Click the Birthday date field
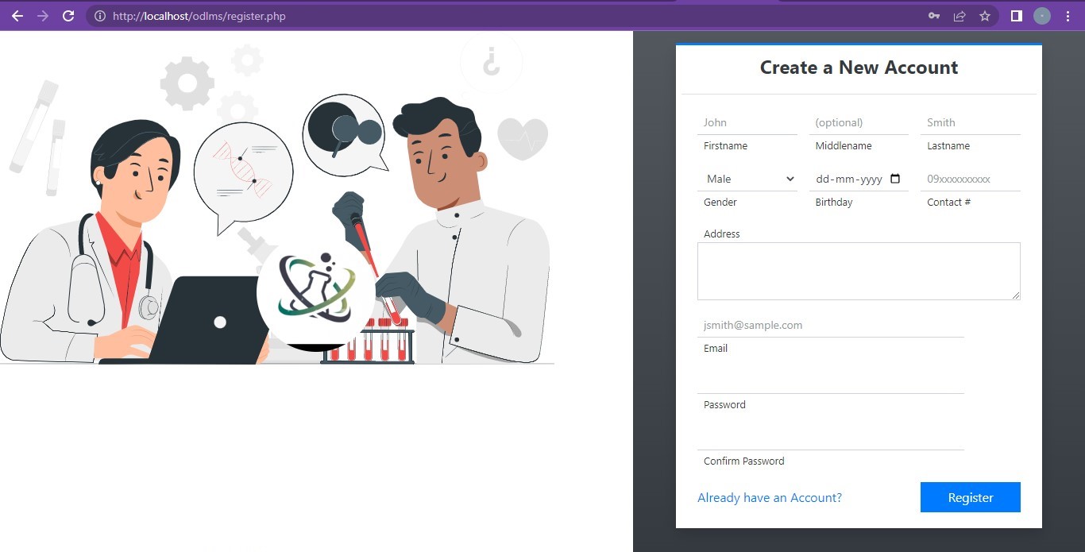Image resolution: width=1085 pixels, height=552 pixels. tap(859, 179)
